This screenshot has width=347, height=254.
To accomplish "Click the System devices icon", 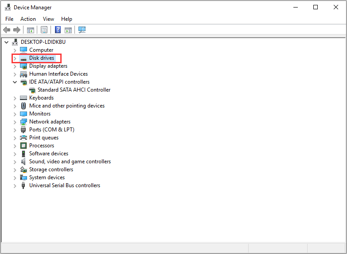I will point(23,177).
